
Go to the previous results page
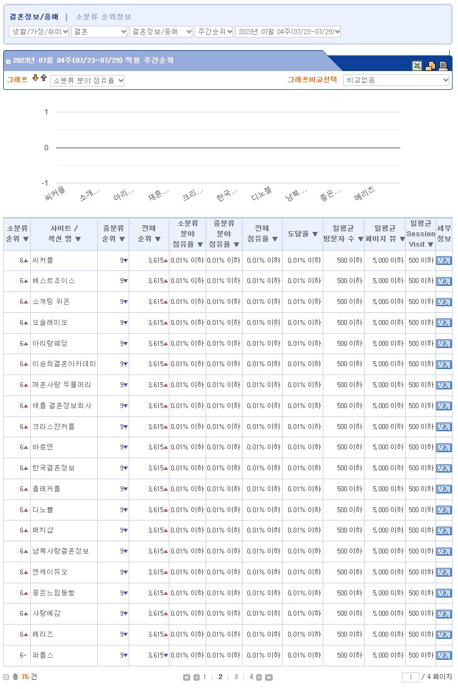coord(196,677)
